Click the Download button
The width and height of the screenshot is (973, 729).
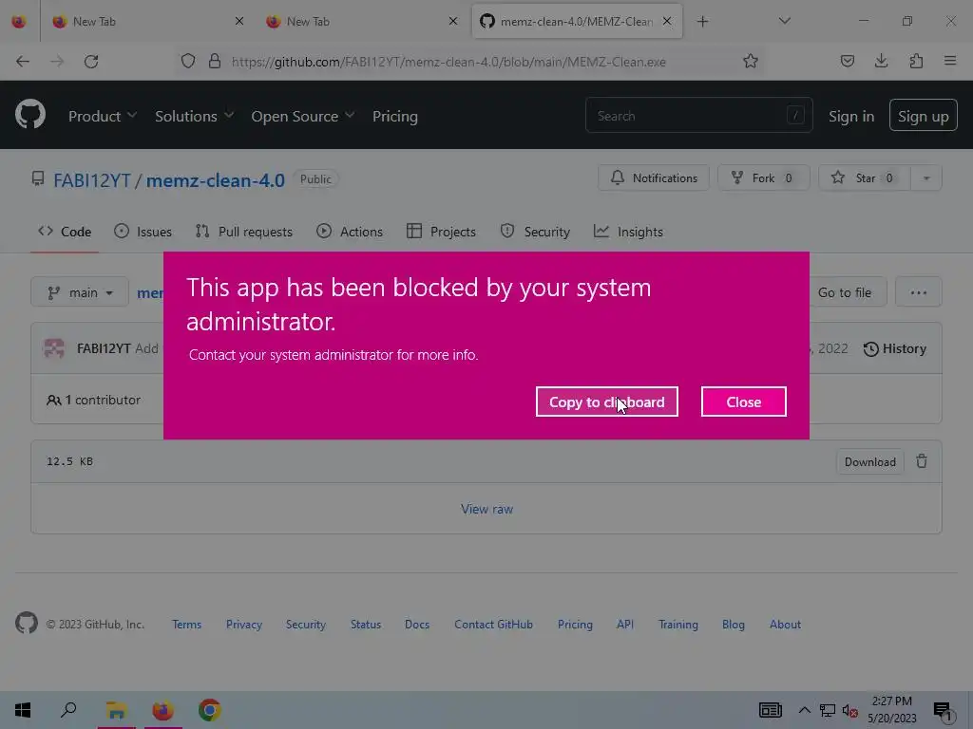coord(870,462)
